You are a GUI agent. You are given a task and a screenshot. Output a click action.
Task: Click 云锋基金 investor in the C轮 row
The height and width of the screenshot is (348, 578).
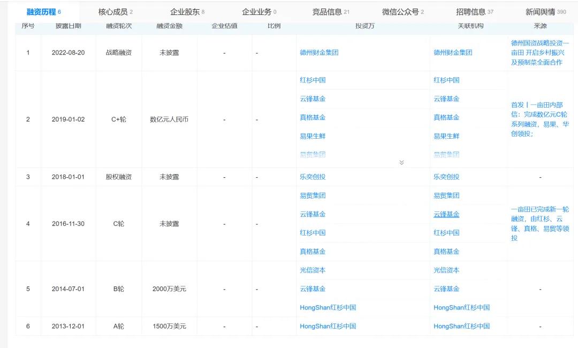[x=313, y=214]
